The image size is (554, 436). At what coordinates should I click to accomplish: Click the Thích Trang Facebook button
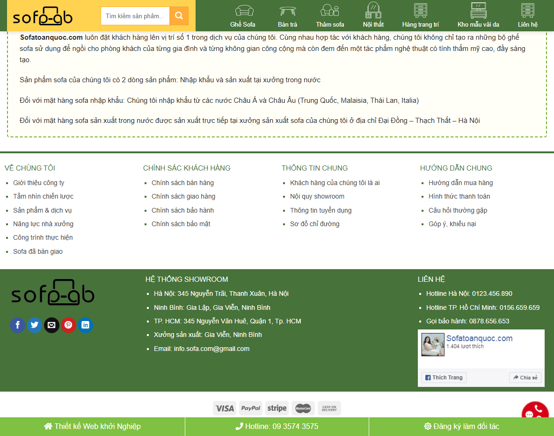[x=444, y=377]
